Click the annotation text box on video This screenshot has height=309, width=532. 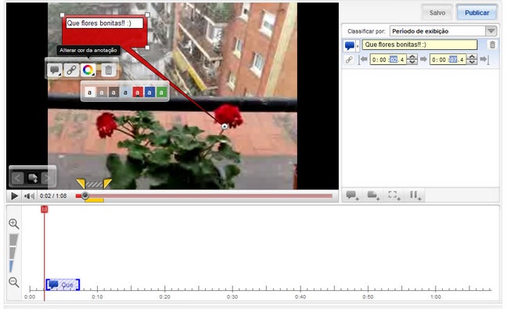[104, 23]
